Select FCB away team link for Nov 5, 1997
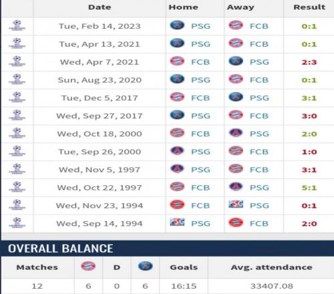 (259, 170)
